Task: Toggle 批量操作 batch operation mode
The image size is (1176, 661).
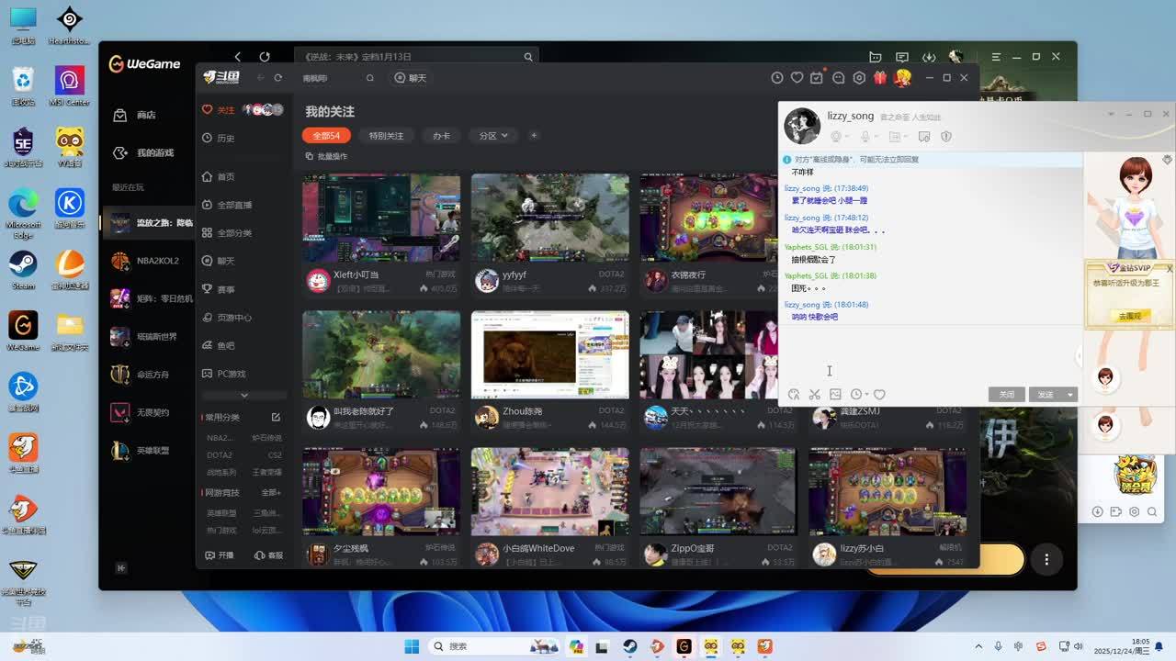Action: [x=326, y=156]
